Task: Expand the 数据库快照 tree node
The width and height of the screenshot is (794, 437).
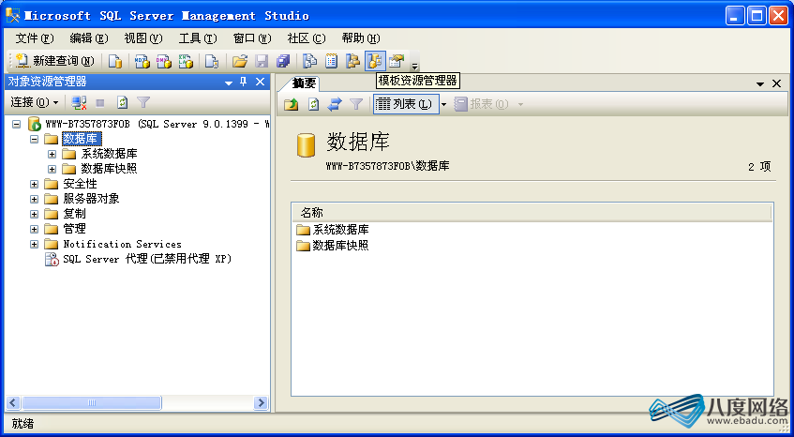Action: (52, 169)
